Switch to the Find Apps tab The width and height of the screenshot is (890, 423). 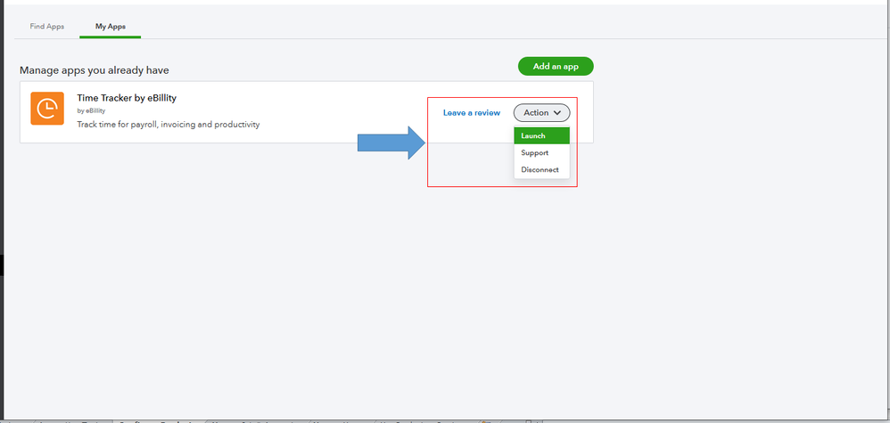coord(47,27)
